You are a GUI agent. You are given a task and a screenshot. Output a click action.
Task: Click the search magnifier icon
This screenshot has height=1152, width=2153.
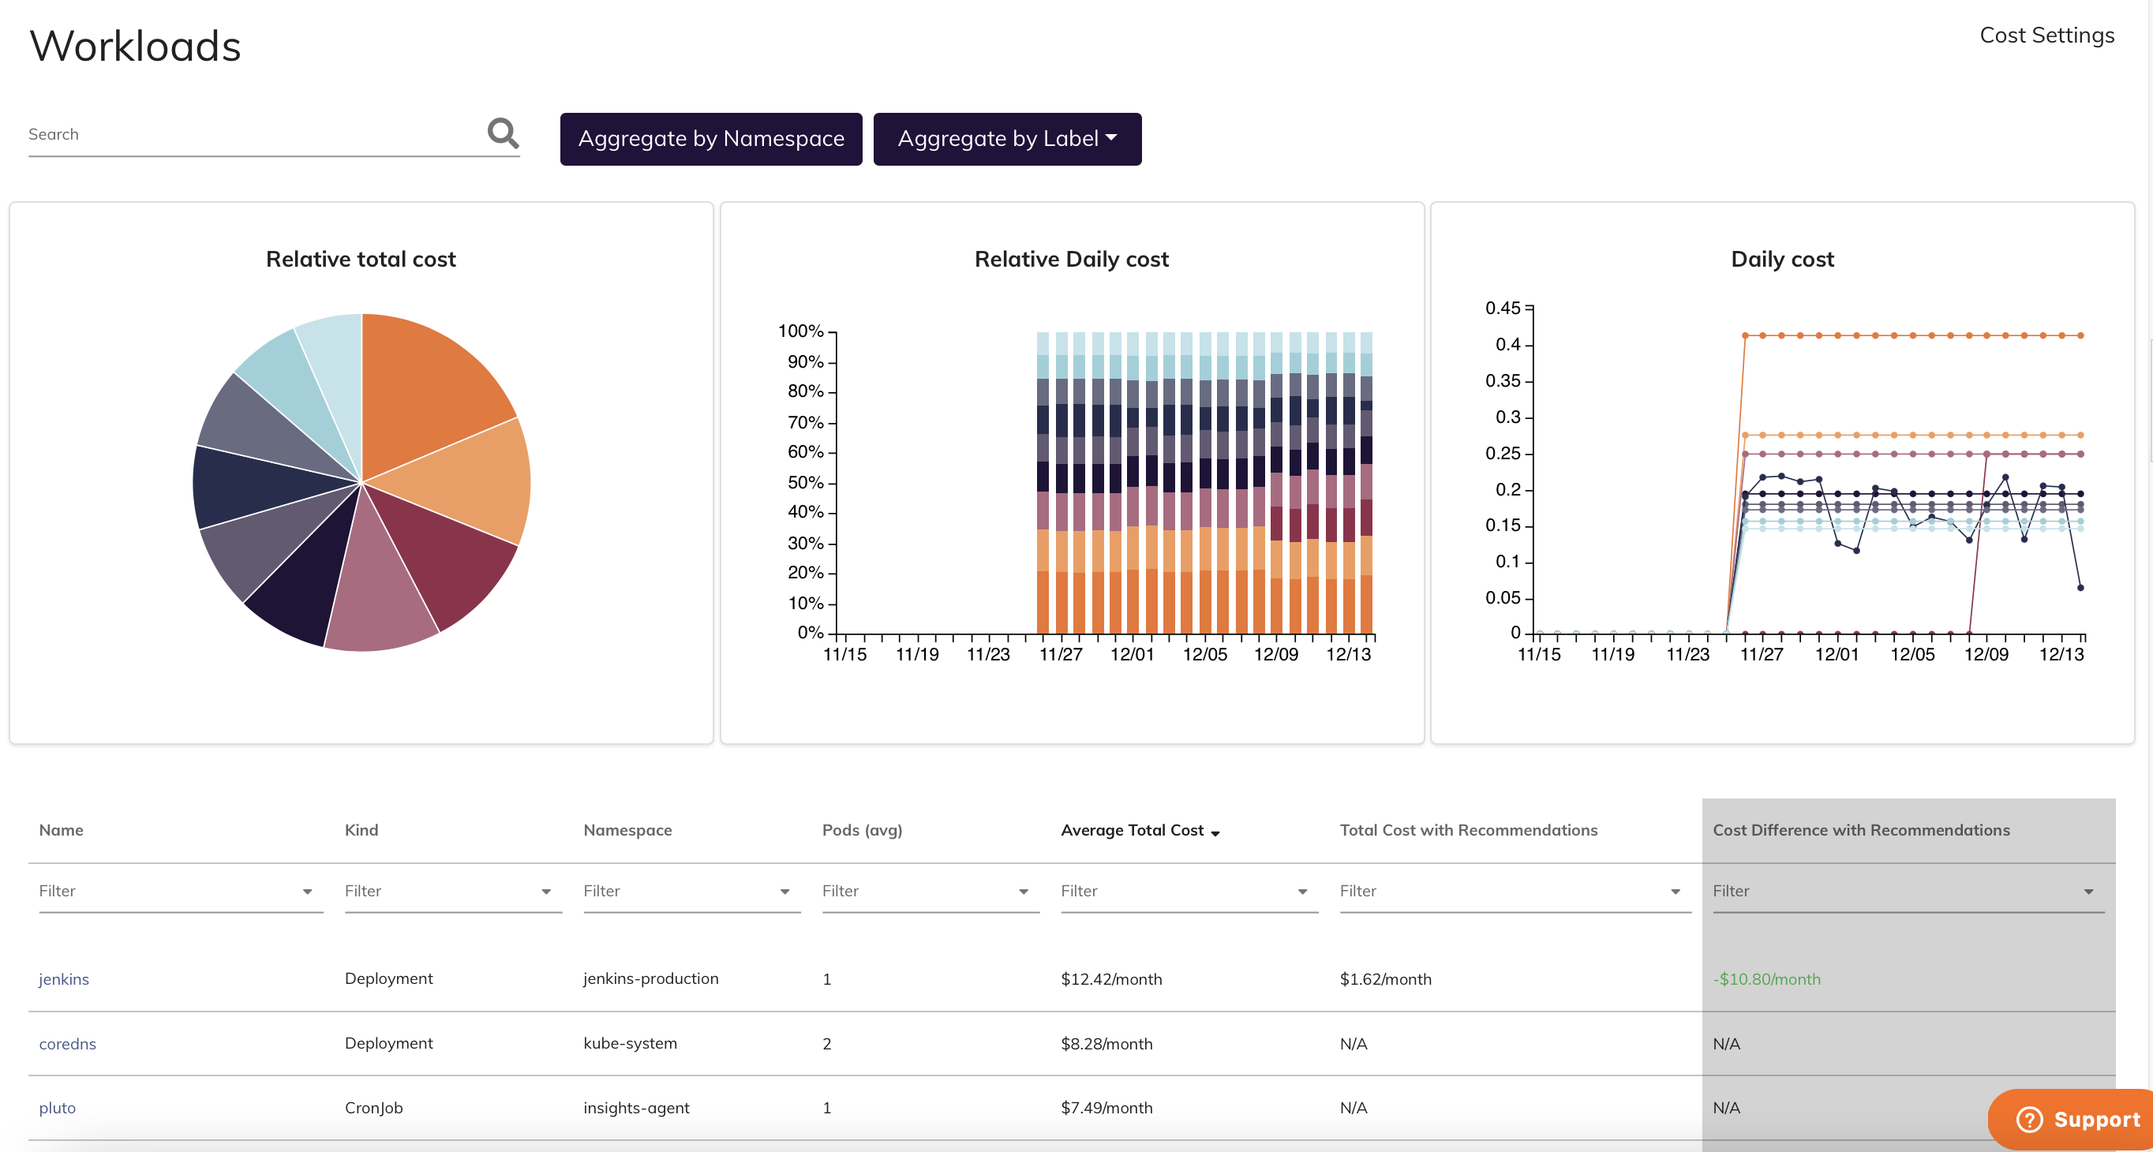coord(502,133)
